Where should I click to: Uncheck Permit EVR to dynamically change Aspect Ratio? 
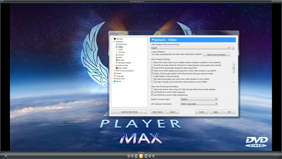click(x=152, y=68)
